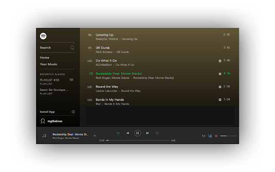Open PLAYLIST #38 from recently played
The height and width of the screenshot is (172, 275).
coord(49,80)
